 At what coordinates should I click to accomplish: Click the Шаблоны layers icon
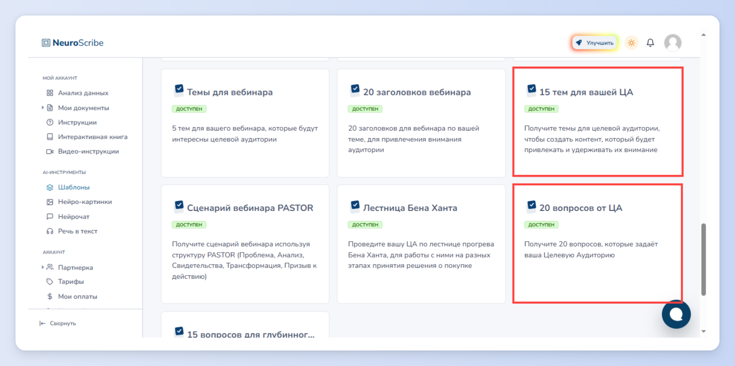coord(50,187)
